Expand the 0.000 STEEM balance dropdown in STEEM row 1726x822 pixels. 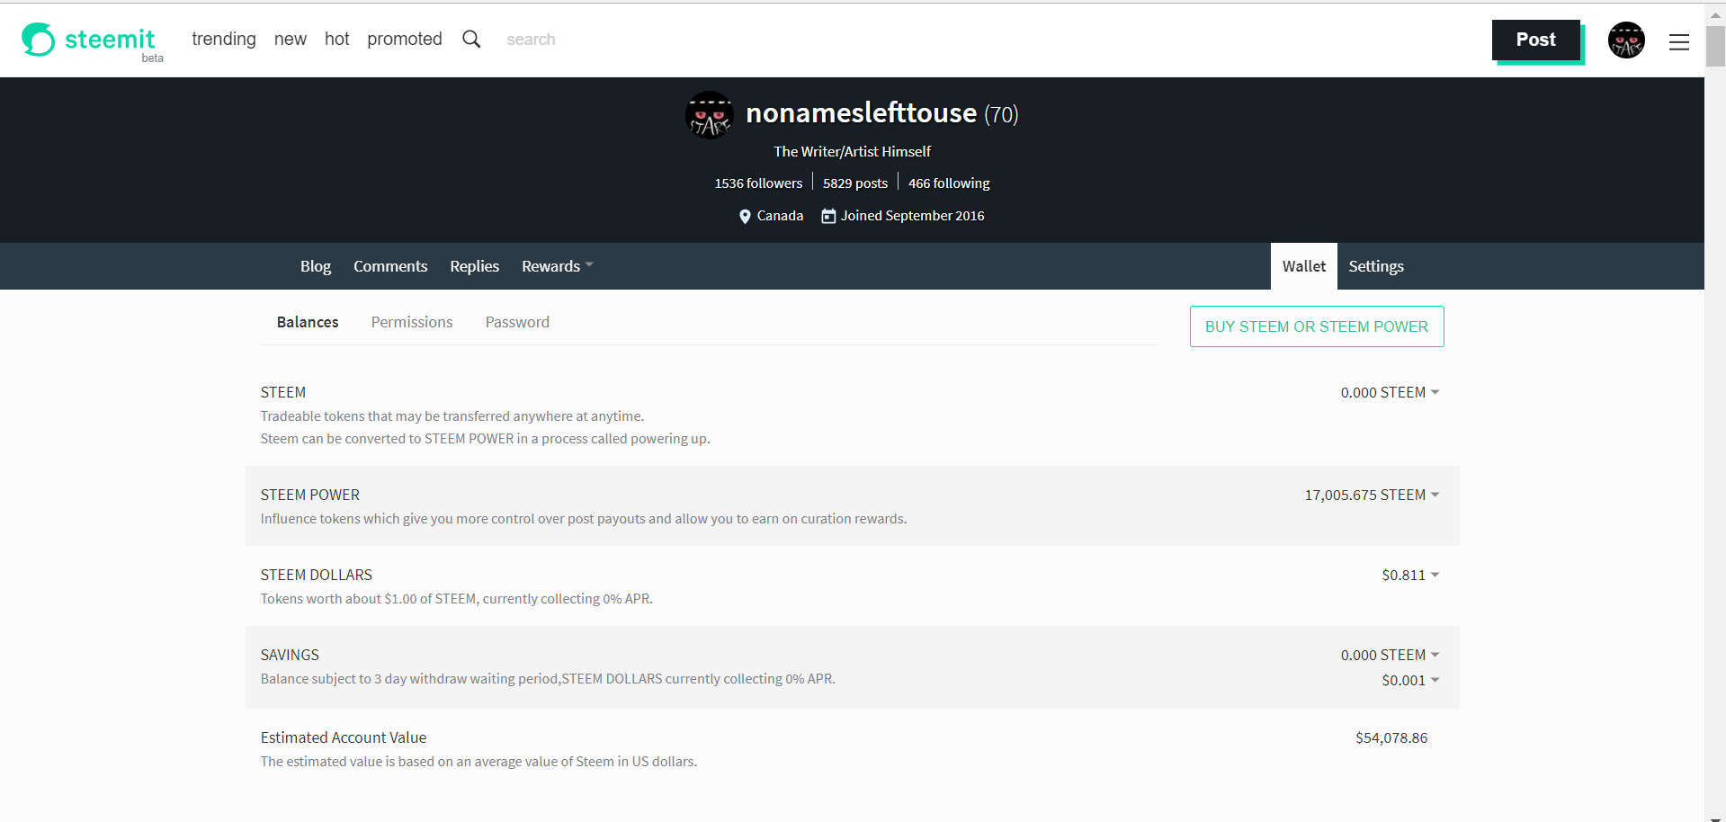(1390, 392)
